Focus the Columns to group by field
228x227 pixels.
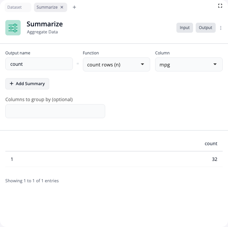pos(55,111)
